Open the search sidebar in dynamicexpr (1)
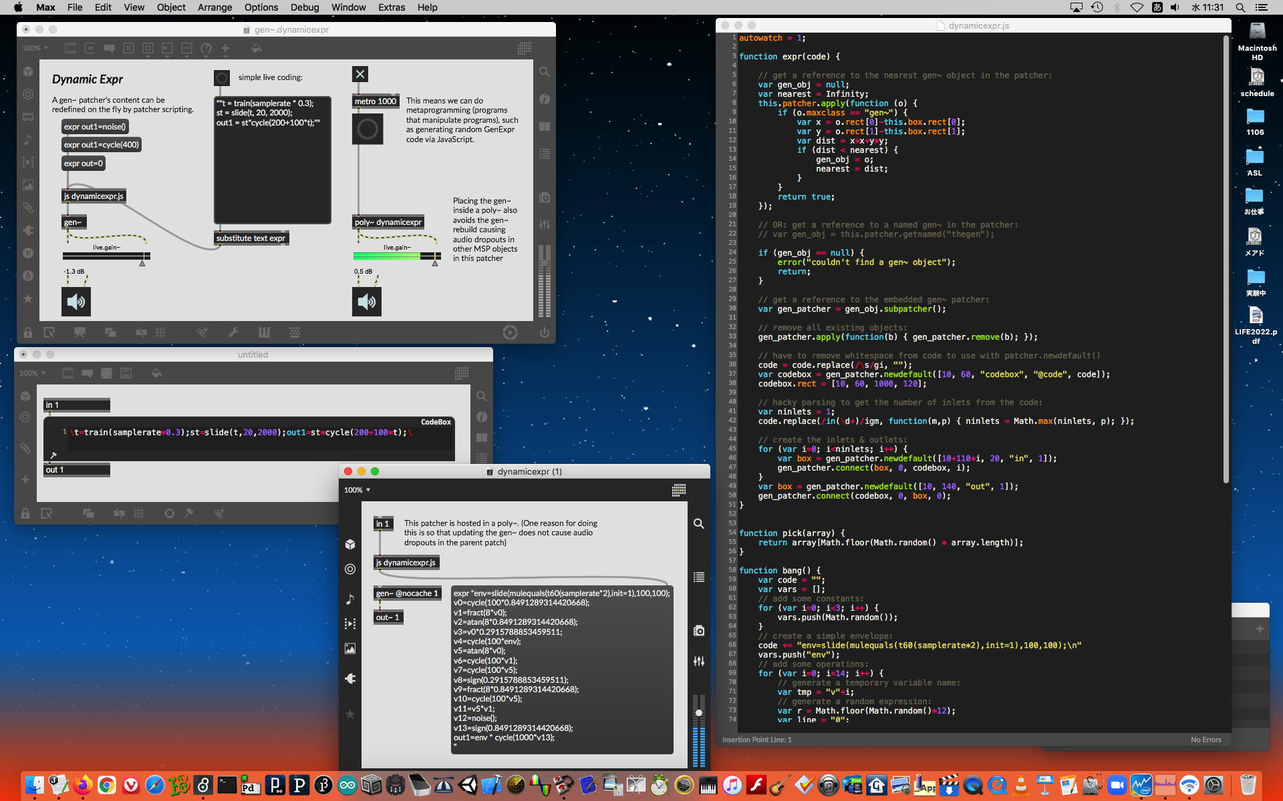 coord(698,524)
